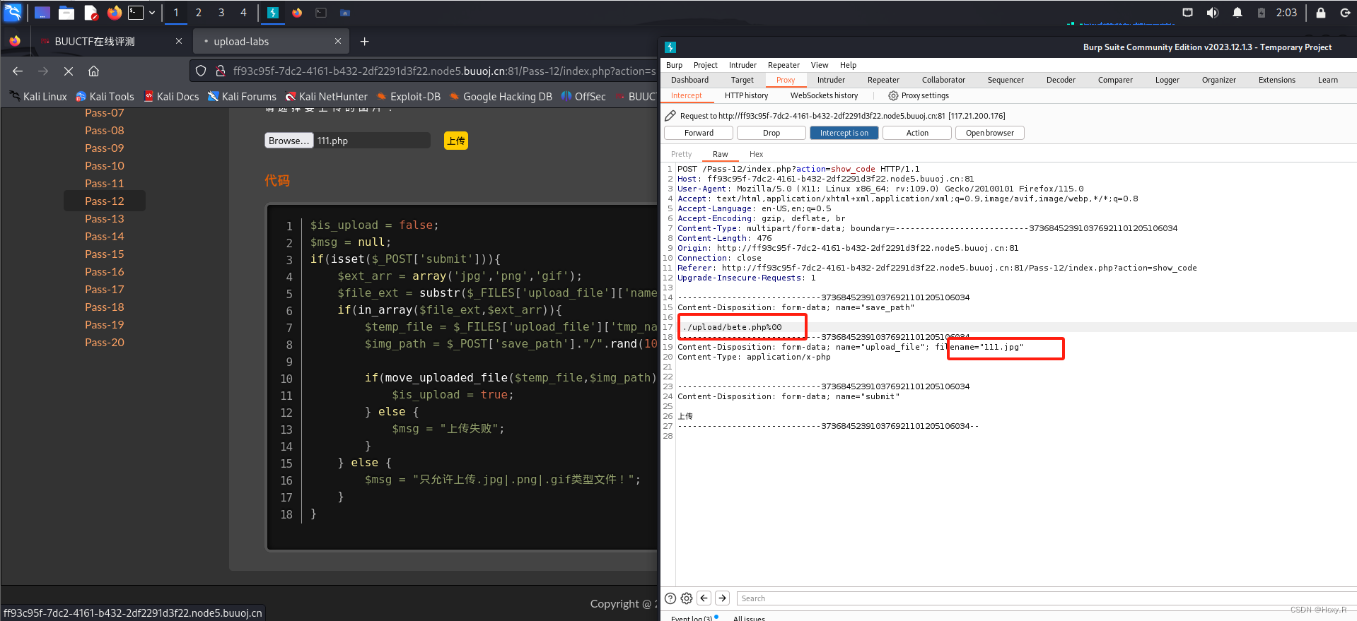Switch to the Extensions tab
Image resolution: width=1357 pixels, height=621 pixels.
(x=1276, y=80)
